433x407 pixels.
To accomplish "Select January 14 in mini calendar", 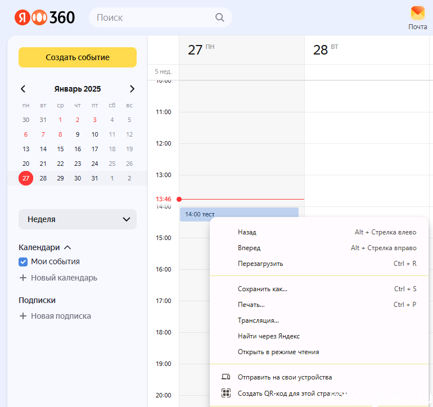I will [x=43, y=149].
